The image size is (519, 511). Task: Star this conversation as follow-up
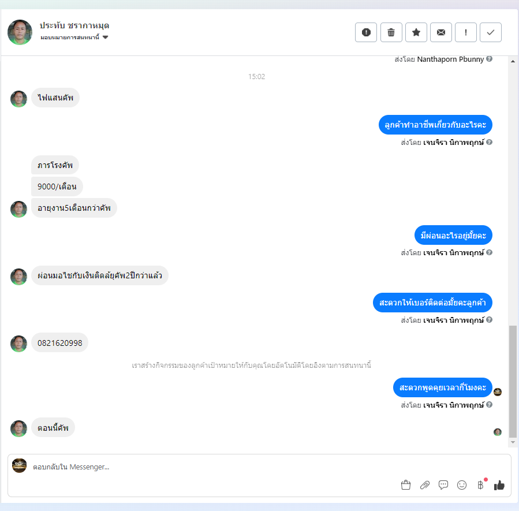coord(416,32)
